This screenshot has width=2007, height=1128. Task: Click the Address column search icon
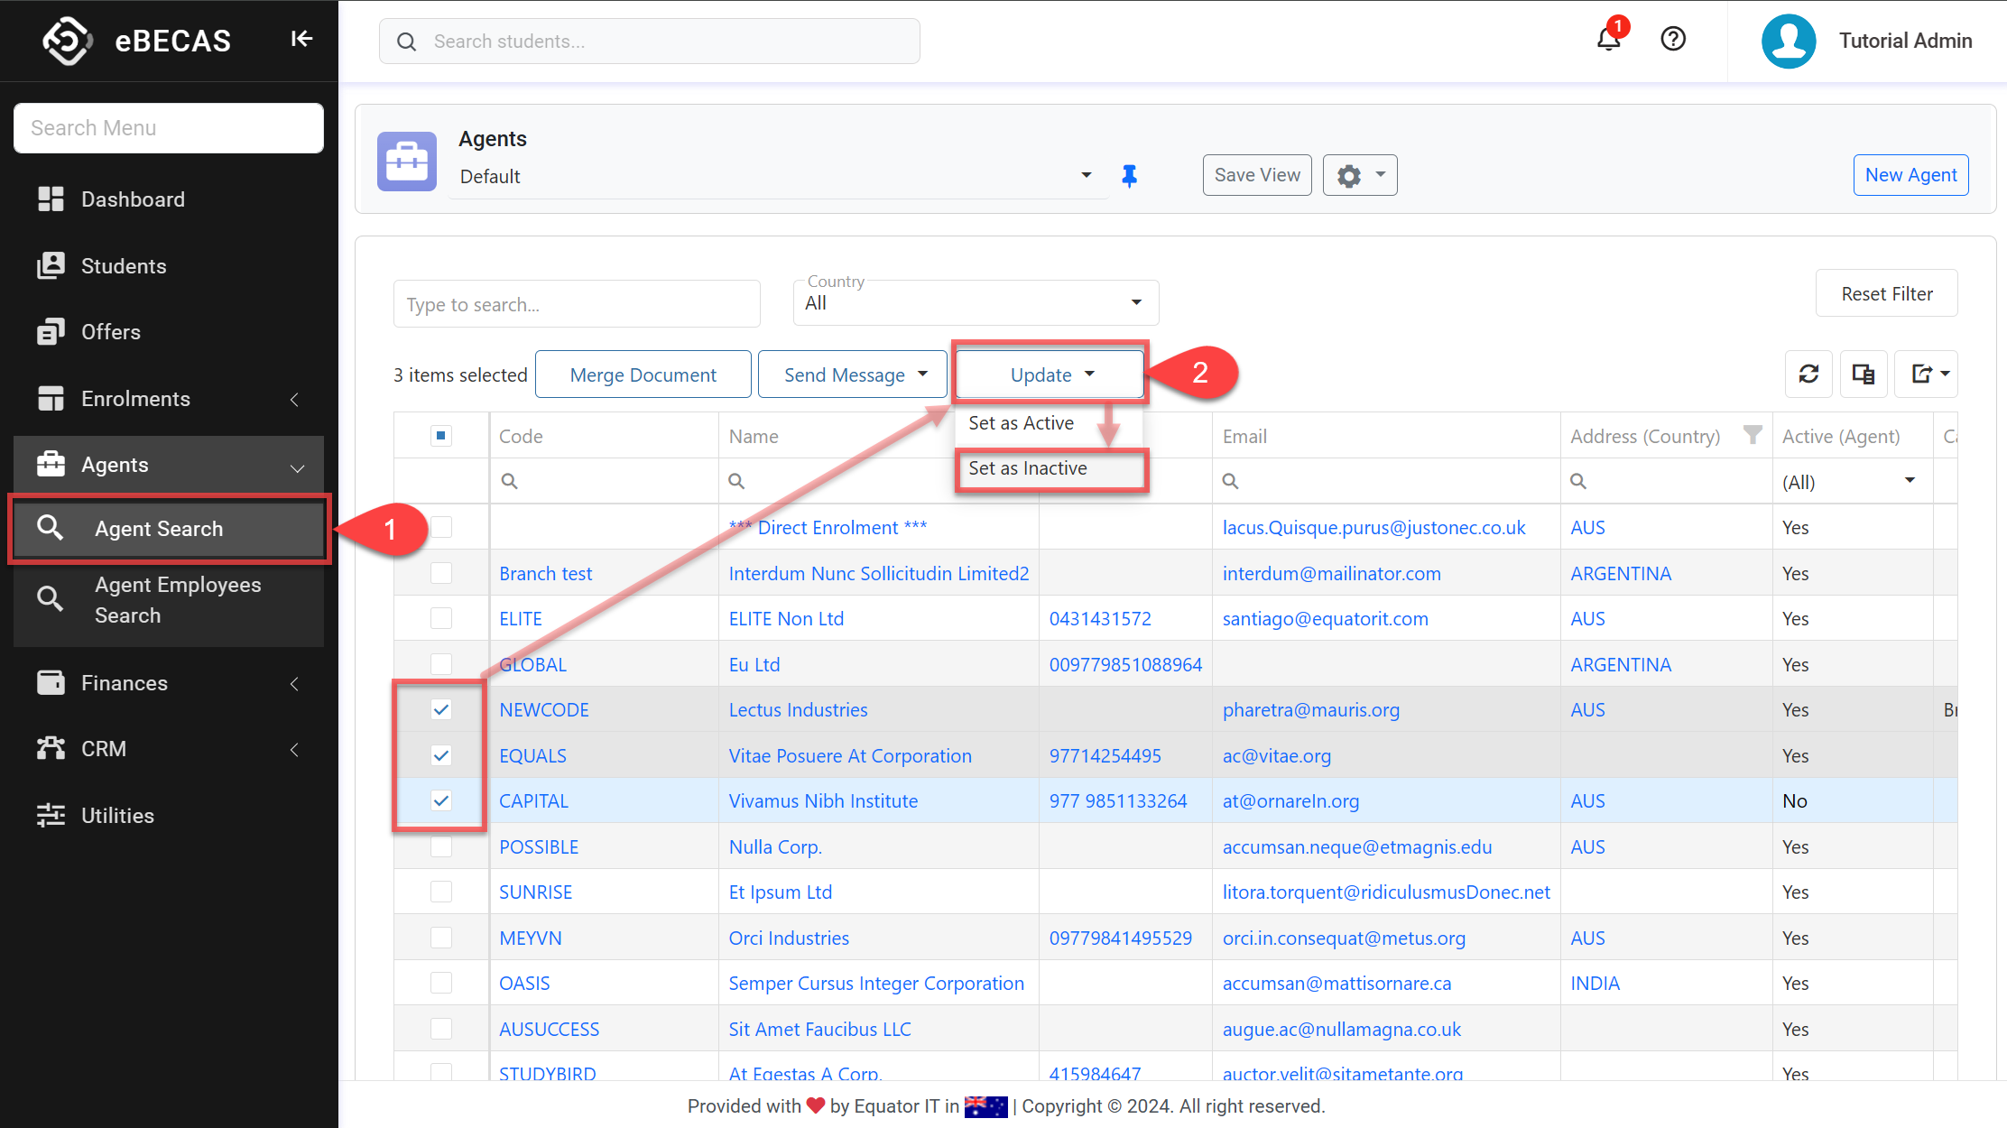[x=1578, y=481]
